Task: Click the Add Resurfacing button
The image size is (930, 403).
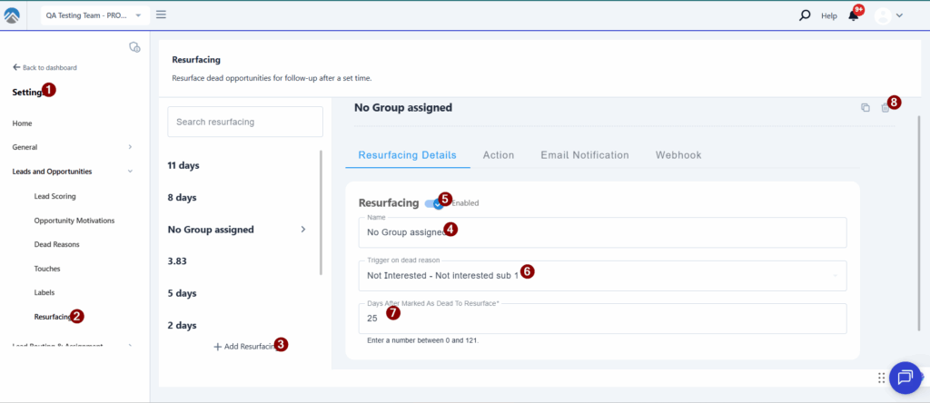Action: [x=244, y=347]
